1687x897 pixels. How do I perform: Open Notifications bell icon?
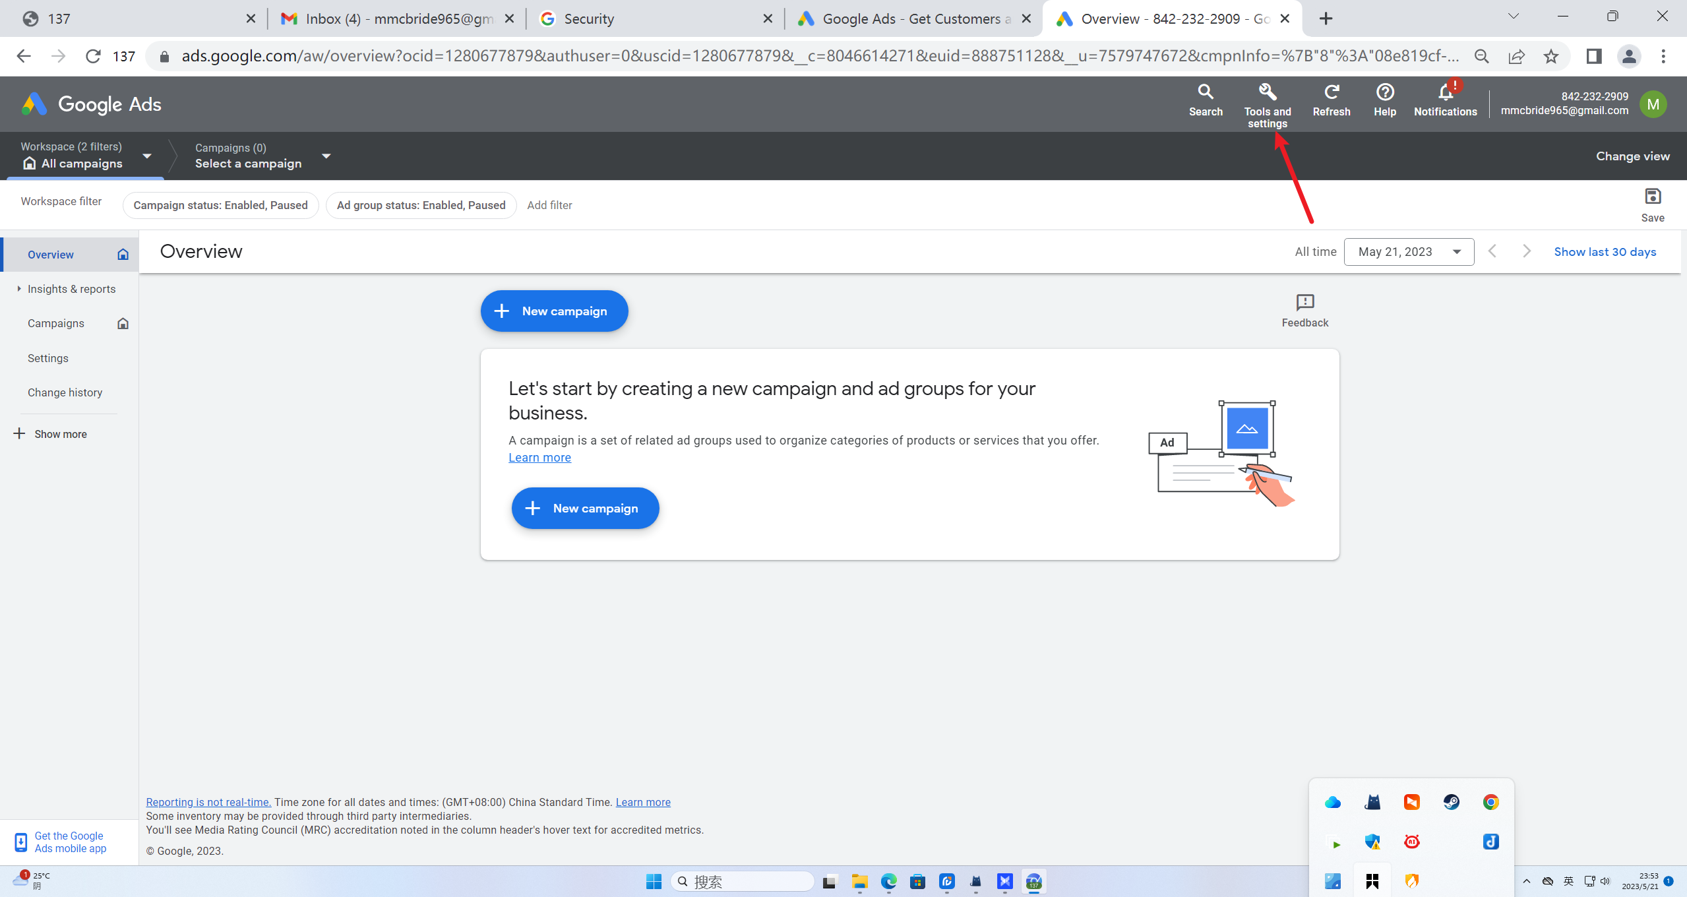click(1445, 92)
